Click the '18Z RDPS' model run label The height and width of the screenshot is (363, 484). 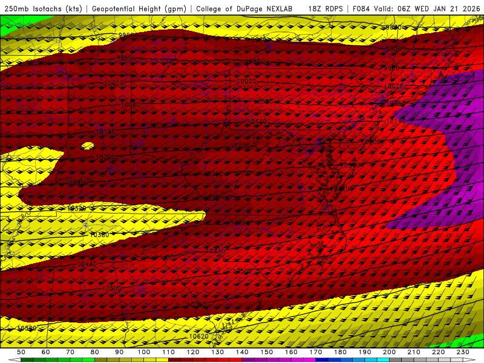tap(325, 8)
